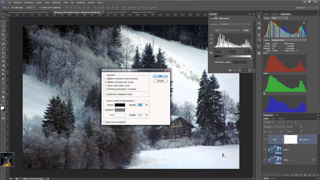The image size is (320, 180).
Task: Open the Origine Immagine intera dropdown
Action: (289, 40)
